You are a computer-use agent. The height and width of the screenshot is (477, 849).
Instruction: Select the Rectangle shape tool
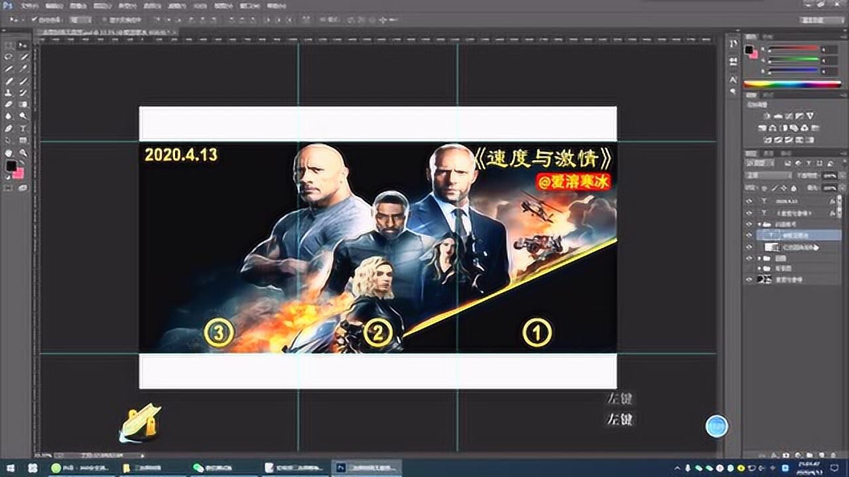pos(23,139)
